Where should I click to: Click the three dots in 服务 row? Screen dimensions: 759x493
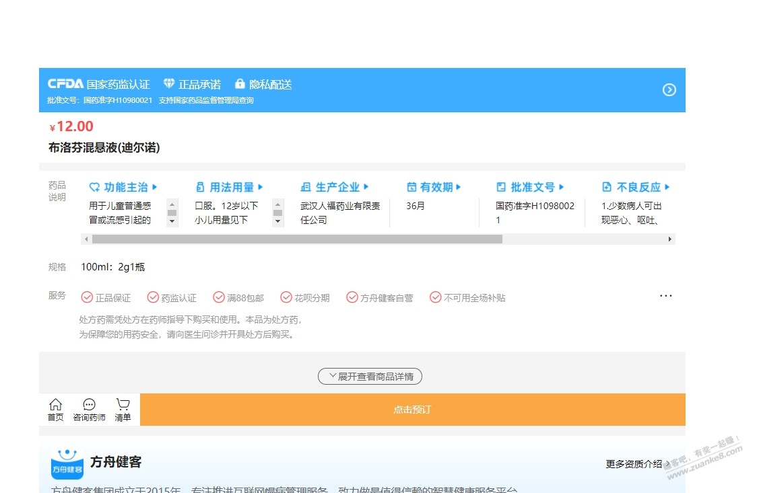pyautogui.click(x=666, y=295)
